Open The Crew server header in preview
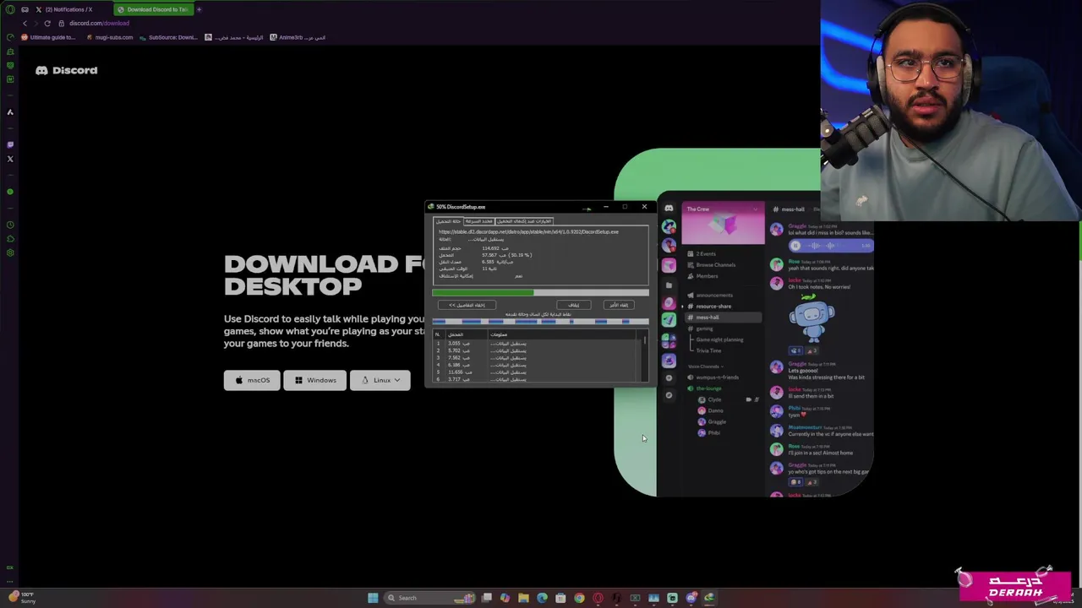 point(724,209)
